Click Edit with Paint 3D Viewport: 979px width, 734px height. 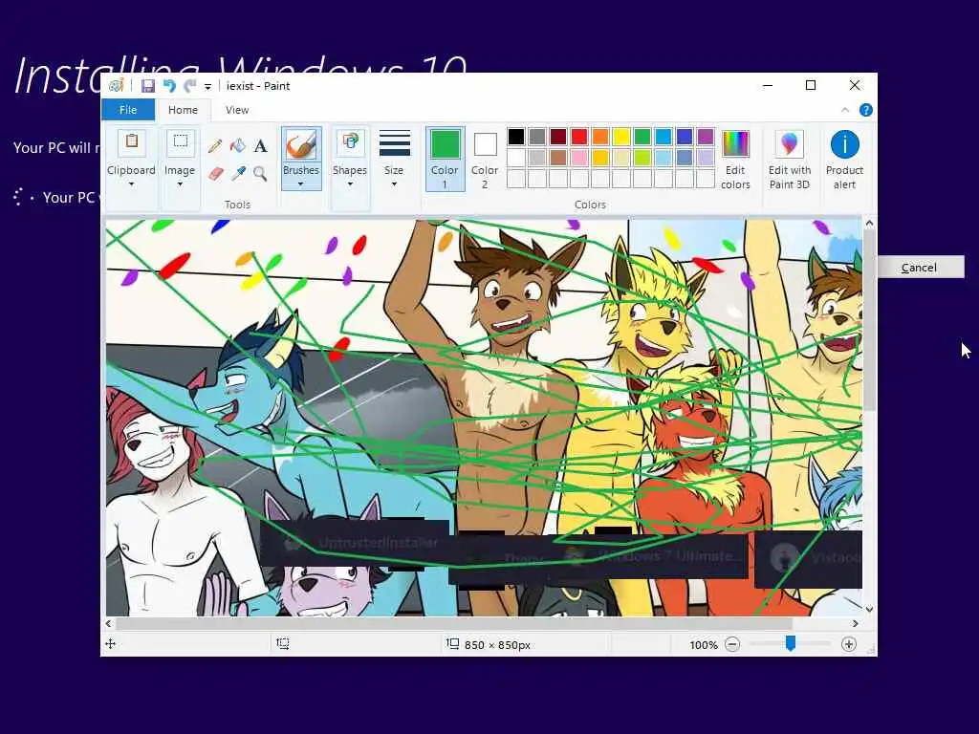789,160
